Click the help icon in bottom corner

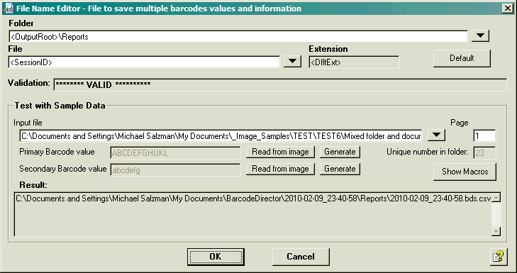coord(498,257)
